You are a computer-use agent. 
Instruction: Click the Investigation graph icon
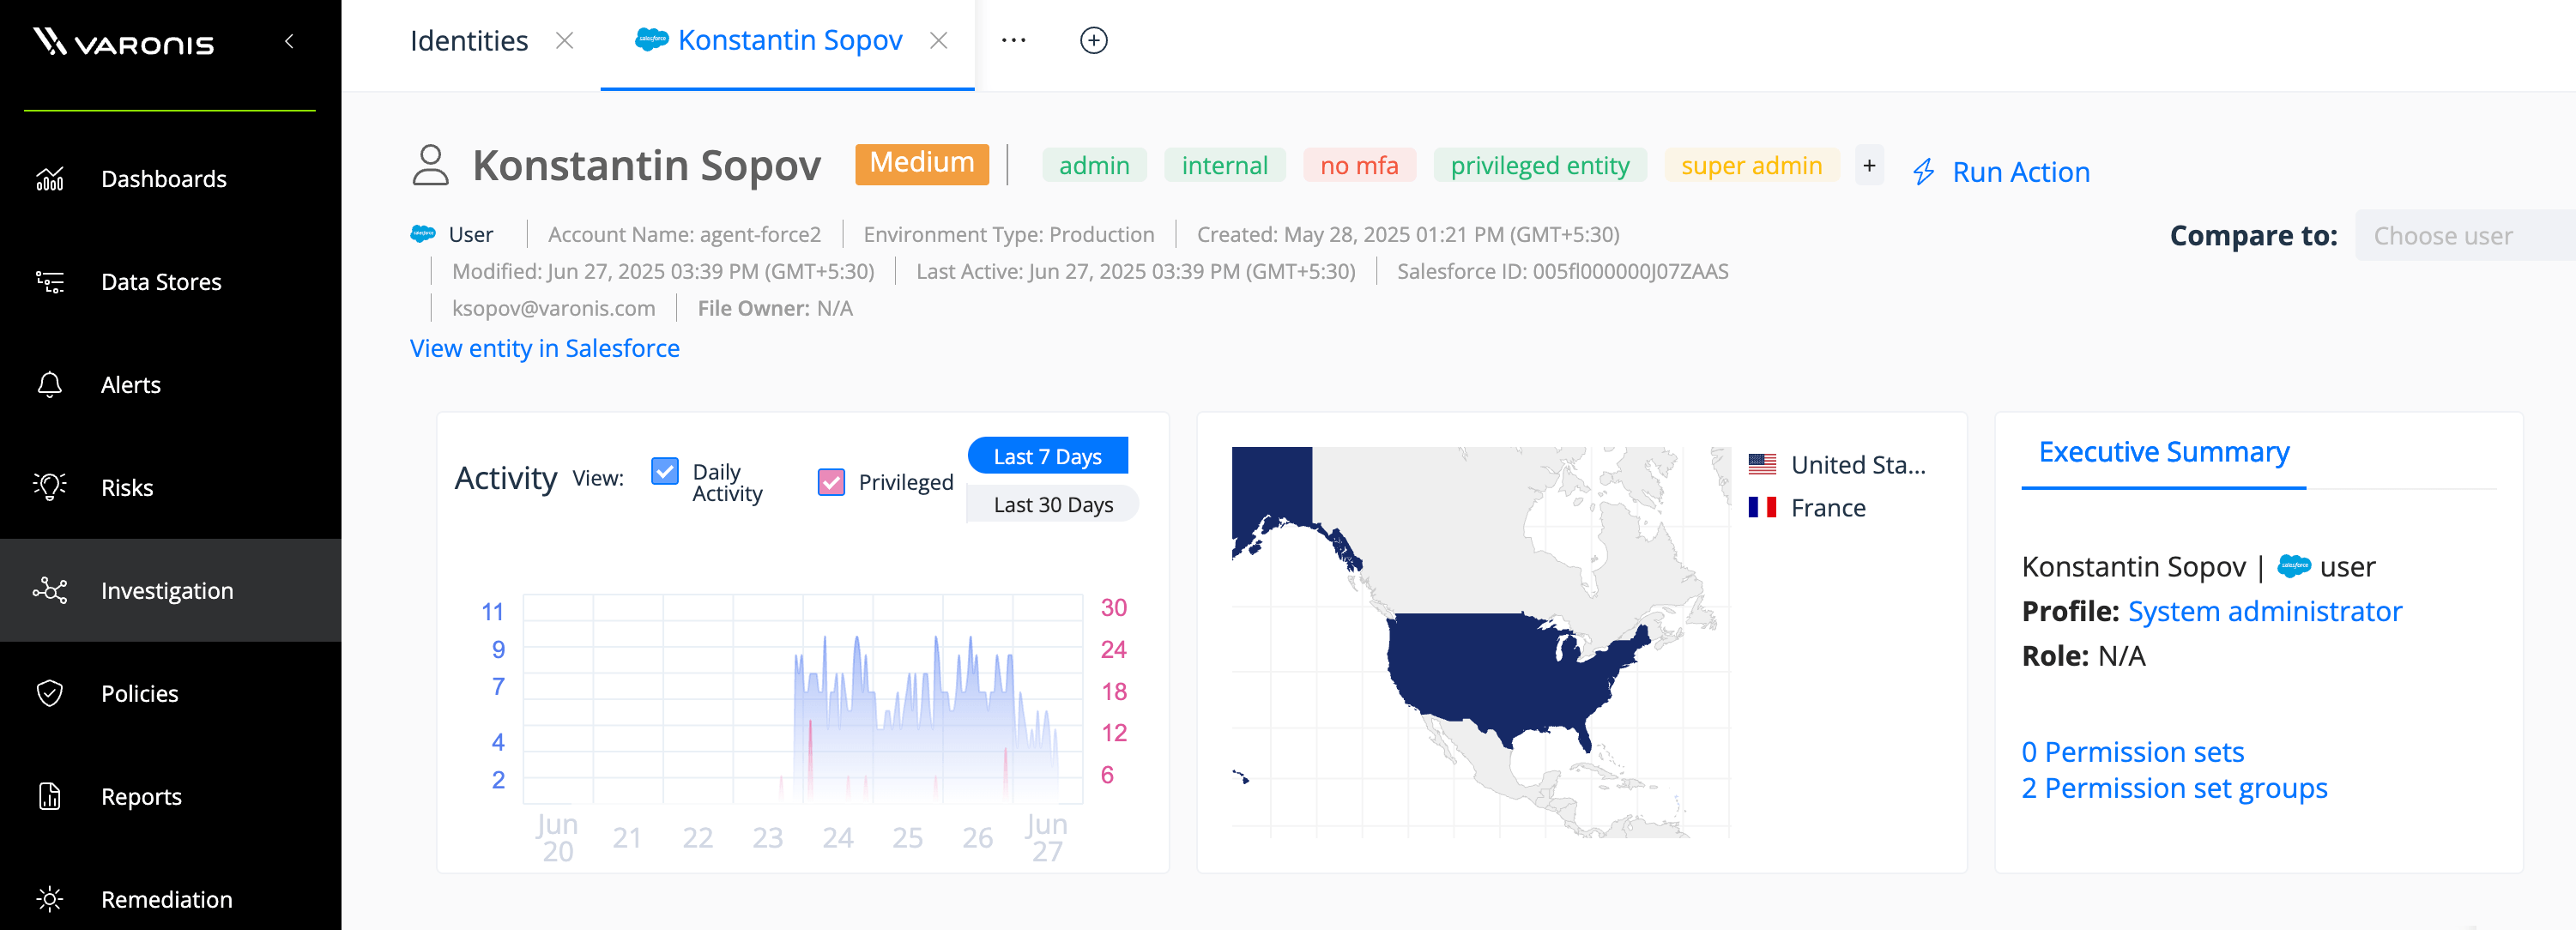pyautogui.click(x=50, y=591)
